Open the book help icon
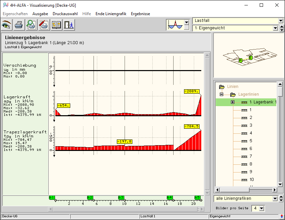Image resolution: width=285 pixels, height=220 pixels. (56, 25)
